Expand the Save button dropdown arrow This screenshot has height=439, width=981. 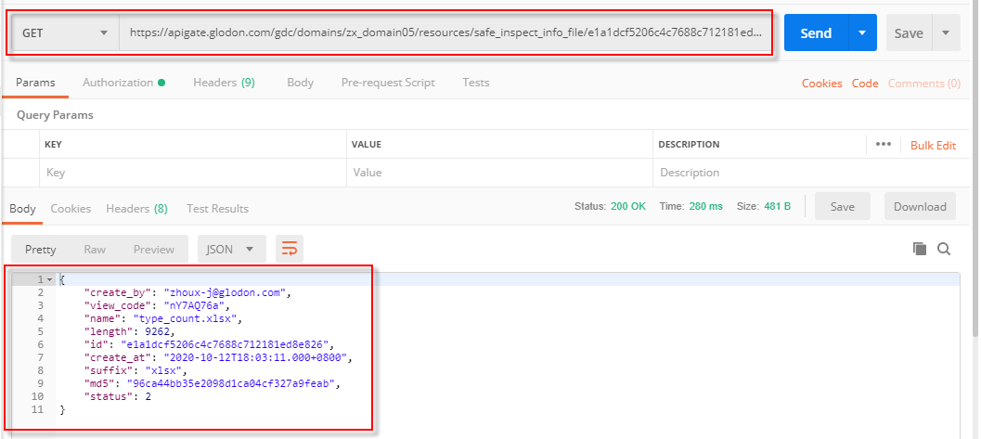[945, 33]
